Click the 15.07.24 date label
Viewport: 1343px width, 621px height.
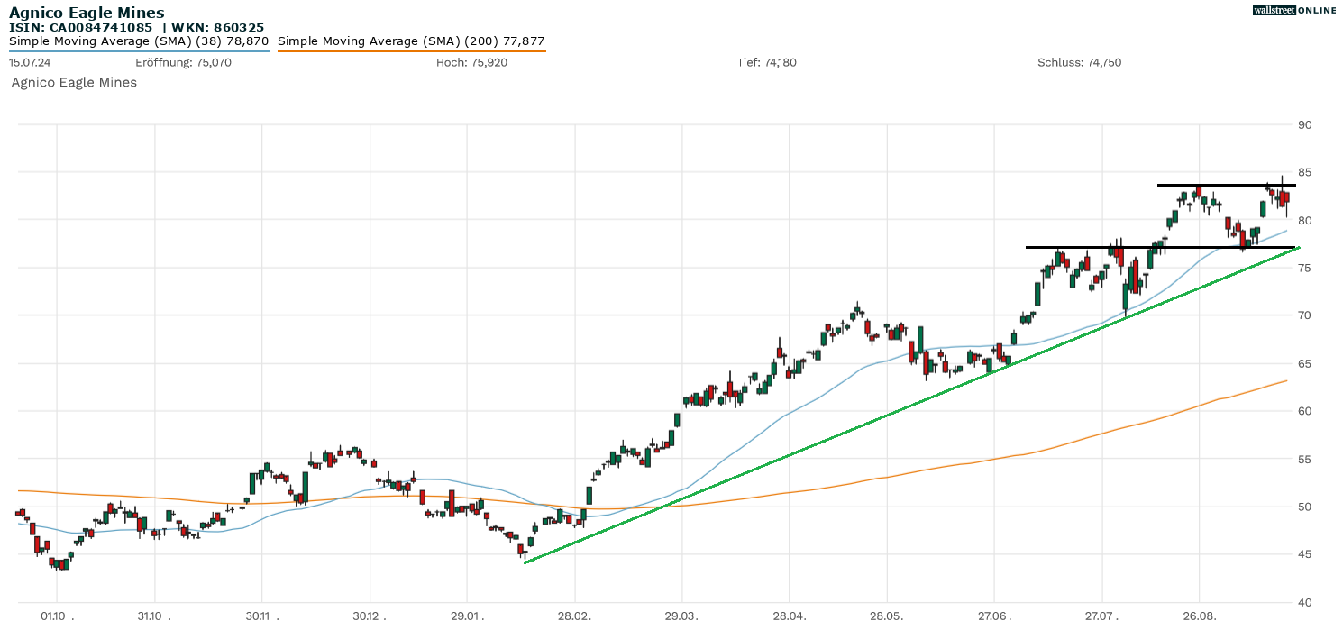(29, 63)
